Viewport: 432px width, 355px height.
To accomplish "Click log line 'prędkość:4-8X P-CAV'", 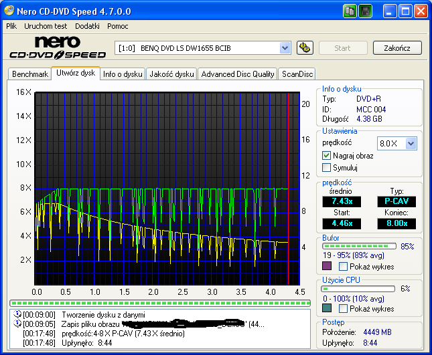I will pyautogui.click(x=123, y=334).
